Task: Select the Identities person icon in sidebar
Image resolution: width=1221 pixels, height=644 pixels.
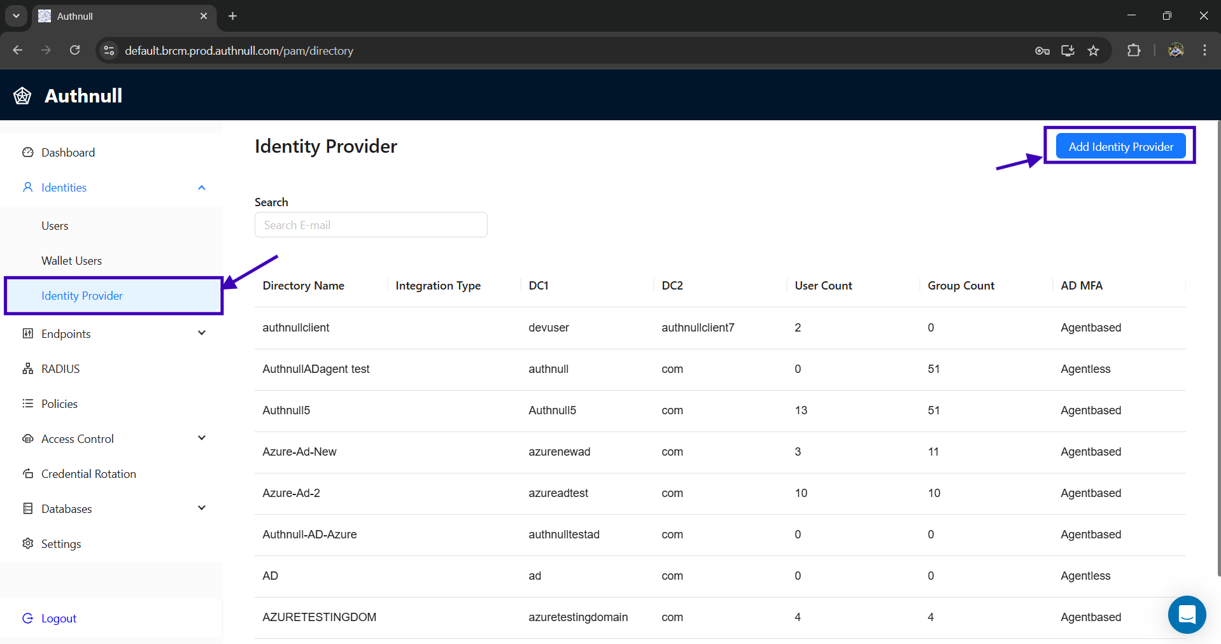Action: [27, 187]
